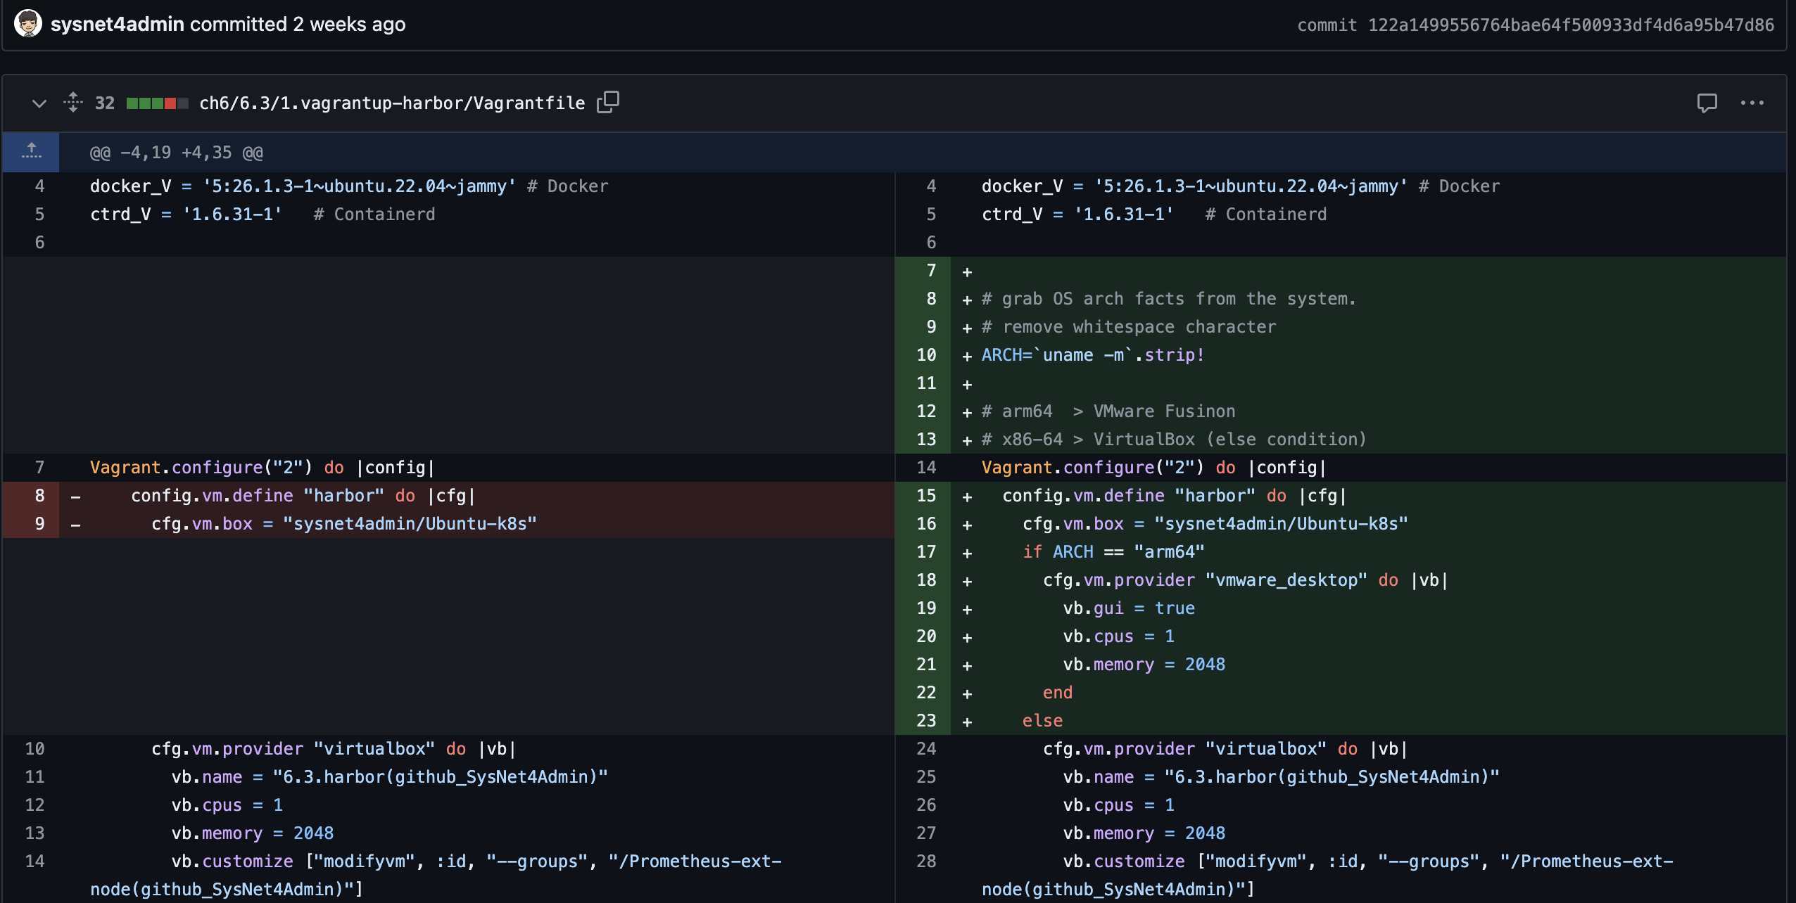Click deleted line config.vm.define "harbor"

303,495
